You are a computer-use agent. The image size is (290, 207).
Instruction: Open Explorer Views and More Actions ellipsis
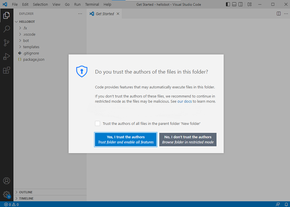[x=80, y=14]
